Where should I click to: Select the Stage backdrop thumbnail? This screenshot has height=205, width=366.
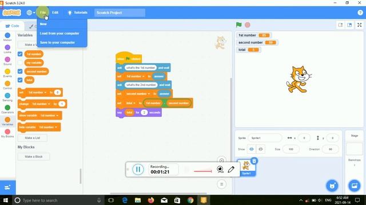click(x=355, y=149)
